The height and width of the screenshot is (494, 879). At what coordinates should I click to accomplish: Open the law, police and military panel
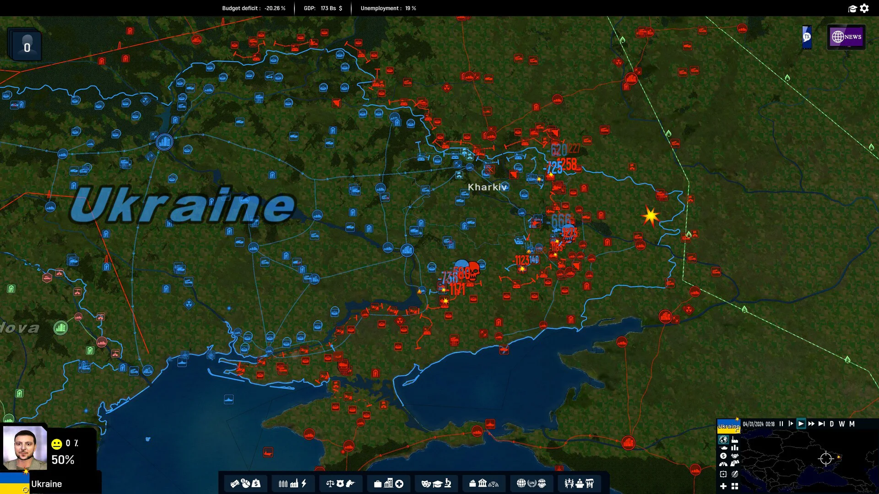[340, 484]
